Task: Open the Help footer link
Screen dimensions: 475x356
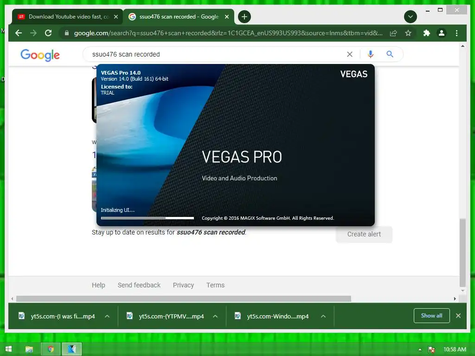Action: [98, 285]
